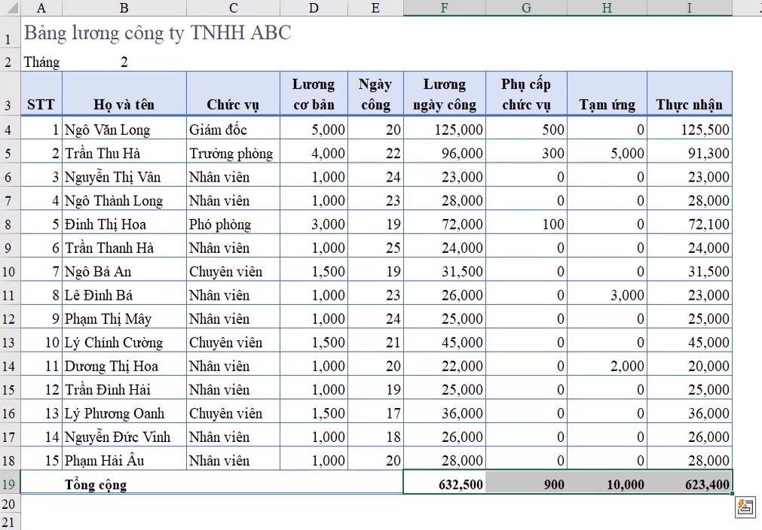
Task: Click the 'Ngày công' header cell
Action: (375, 93)
